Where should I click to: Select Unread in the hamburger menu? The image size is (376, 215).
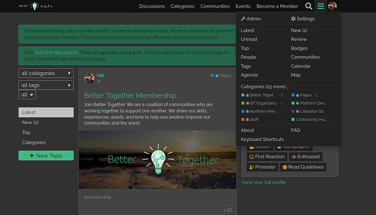point(248,39)
